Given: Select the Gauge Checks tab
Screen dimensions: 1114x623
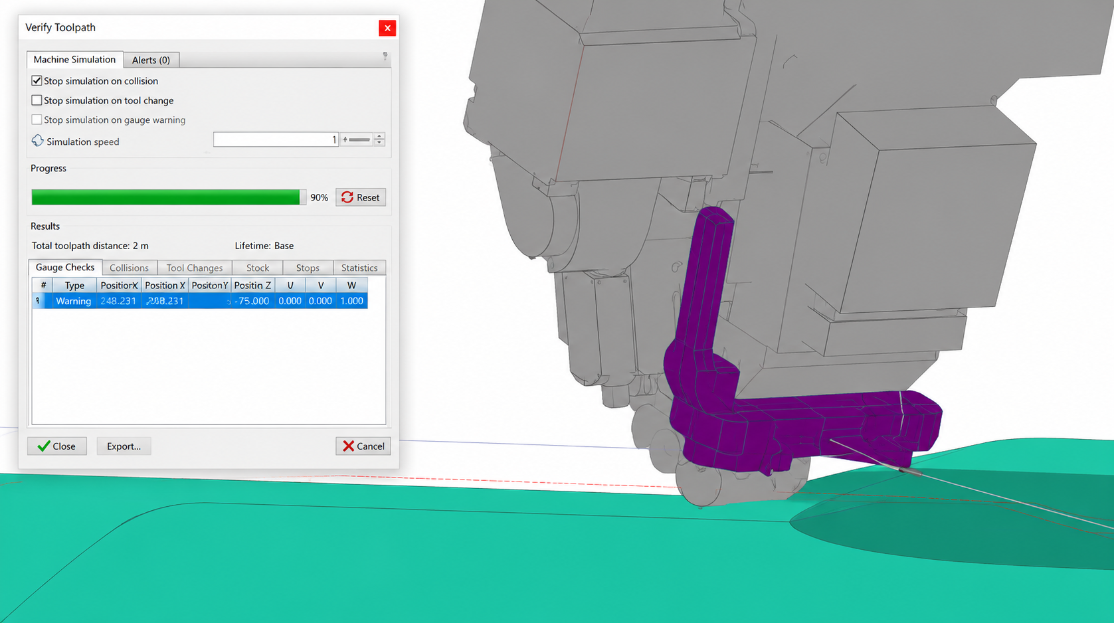Looking at the screenshot, I should [65, 267].
